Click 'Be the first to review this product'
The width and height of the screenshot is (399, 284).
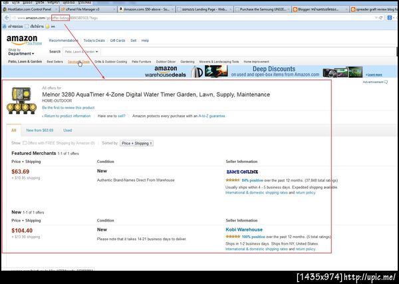[x=68, y=108]
